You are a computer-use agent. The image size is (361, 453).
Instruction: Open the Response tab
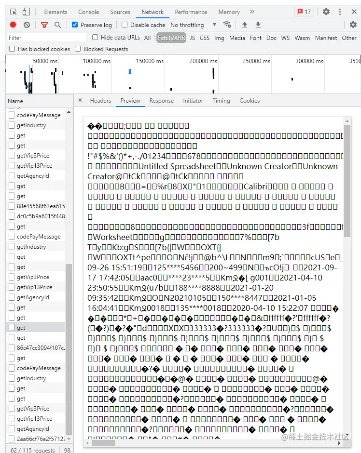click(x=161, y=101)
